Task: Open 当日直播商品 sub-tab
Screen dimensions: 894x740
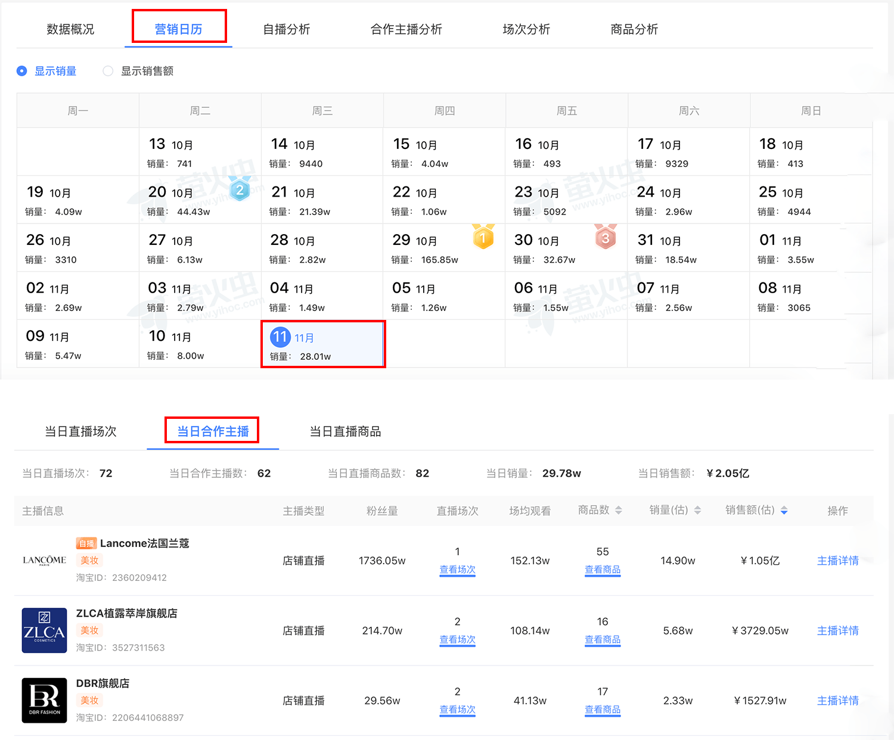Action: 345,431
